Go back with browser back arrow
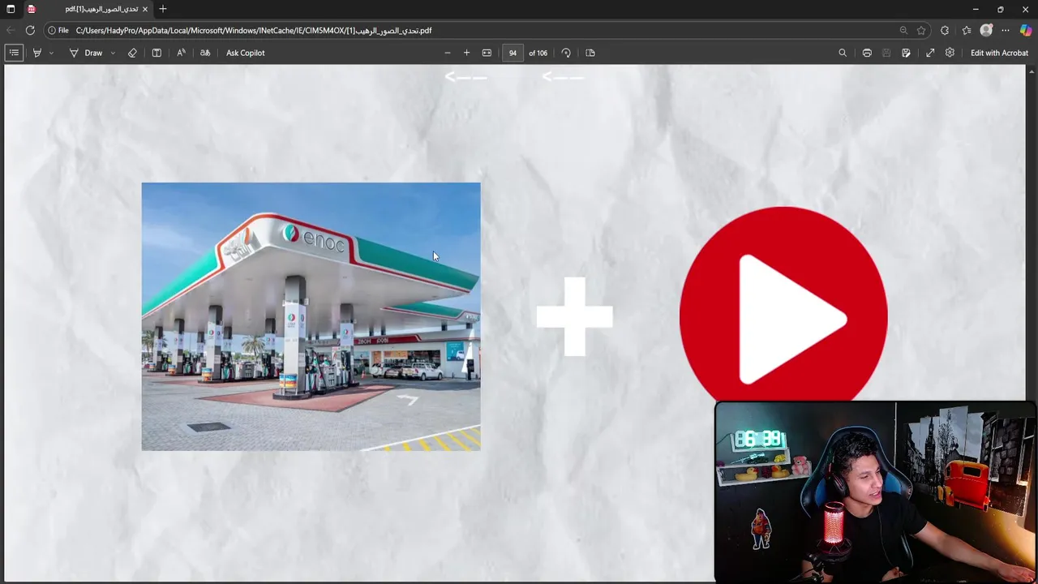Screen dimensions: 1038x584 (11, 30)
